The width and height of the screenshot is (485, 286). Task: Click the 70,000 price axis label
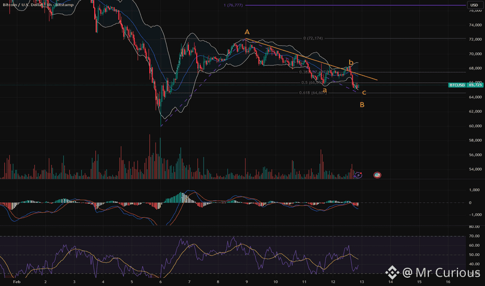click(475, 54)
